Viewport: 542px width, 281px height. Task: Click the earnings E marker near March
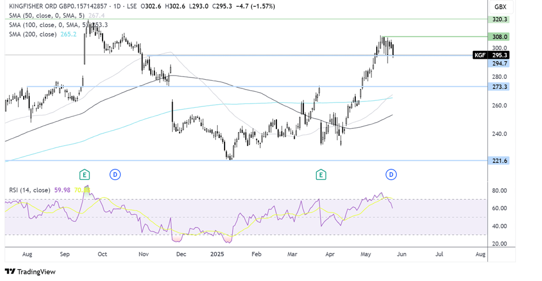click(321, 175)
